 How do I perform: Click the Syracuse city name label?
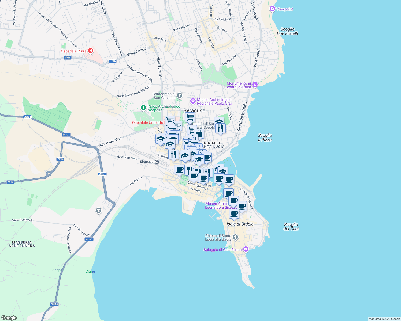[195, 110]
